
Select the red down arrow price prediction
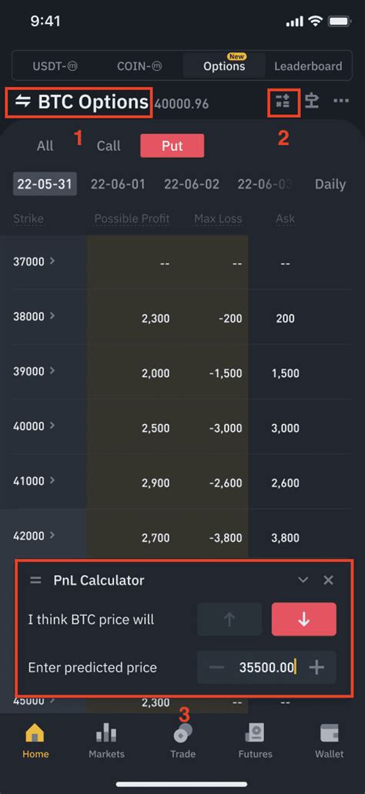pyautogui.click(x=304, y=619)
